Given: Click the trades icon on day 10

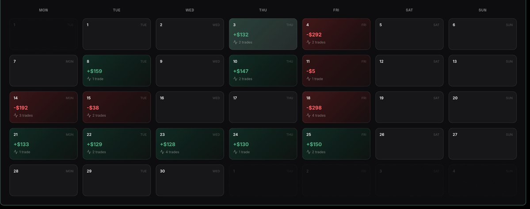Looking at the screenshot, I should [x=235, y=79].
